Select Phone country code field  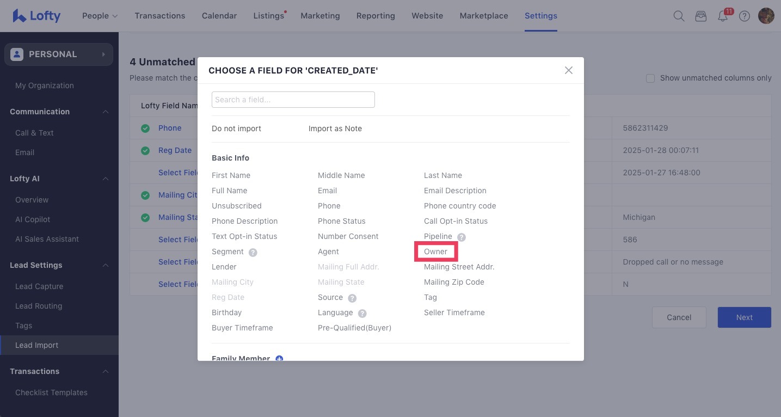click(x=460, y=206)
